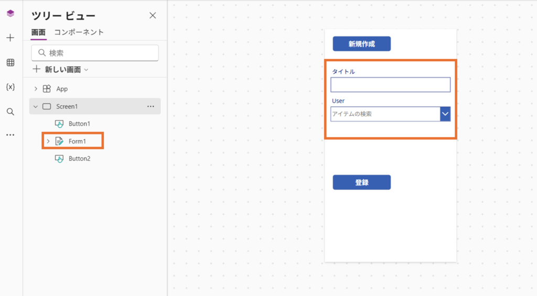Image resolution: width=537 pixels, height=296 pixels.
Task: Open the User combo box dropdown arrow
Action: [x=445, y=114]
